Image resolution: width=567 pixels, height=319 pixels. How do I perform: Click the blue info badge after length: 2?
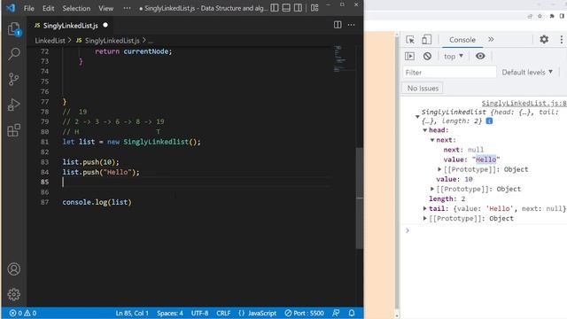coord(489,121)
